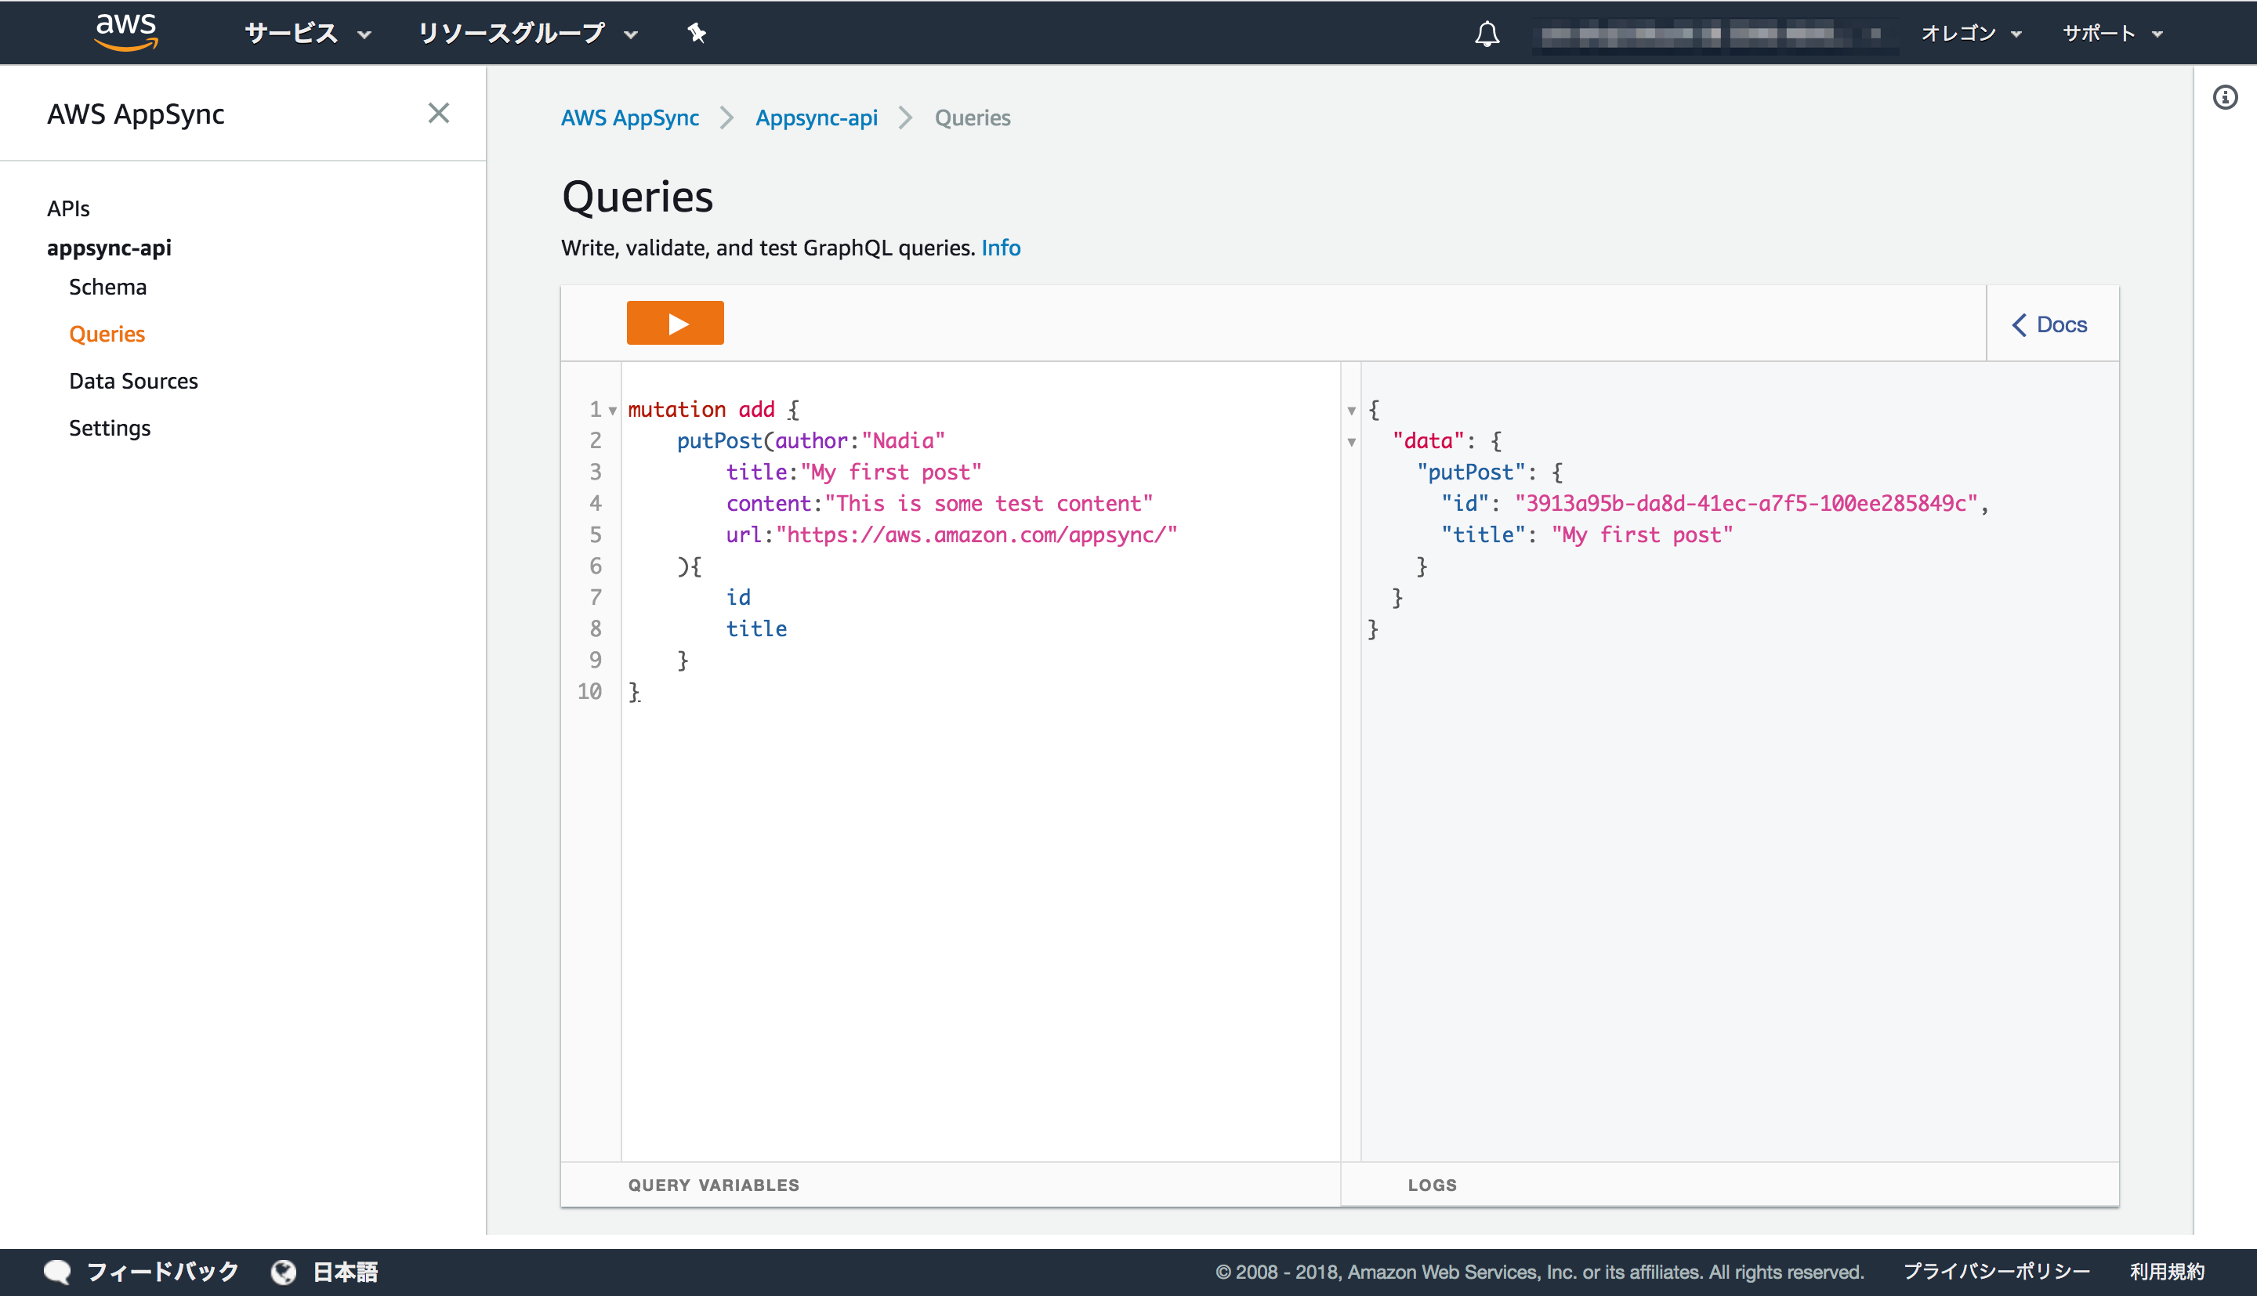Click the pin shortcut icon in navbar
Screen dimensions: 2257x1296
[x=697, y=34]
